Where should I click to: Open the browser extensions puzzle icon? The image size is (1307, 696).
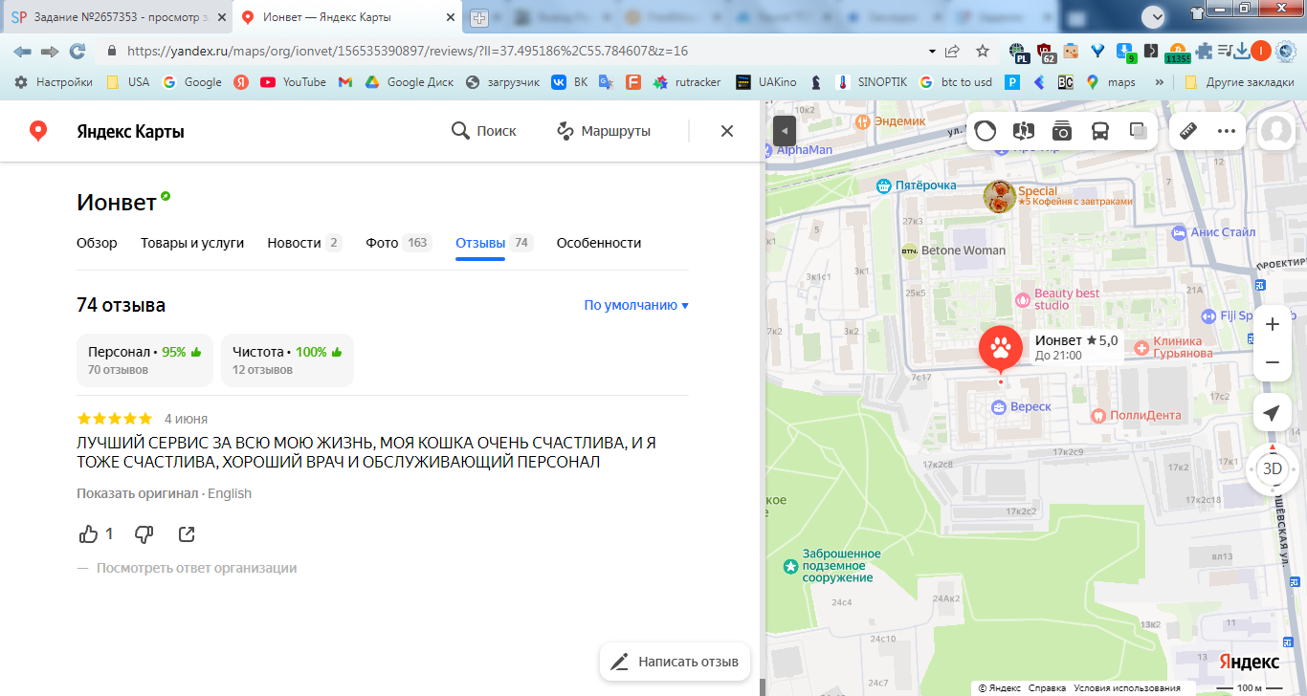(x=1204, y=51)
